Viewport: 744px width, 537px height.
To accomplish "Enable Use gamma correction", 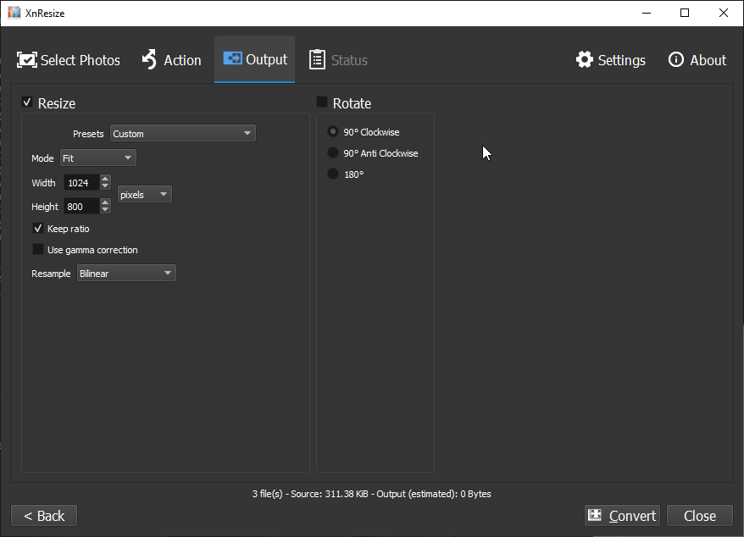I will [38, 249].
